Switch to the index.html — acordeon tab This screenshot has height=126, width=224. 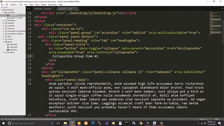pos(43,9)
